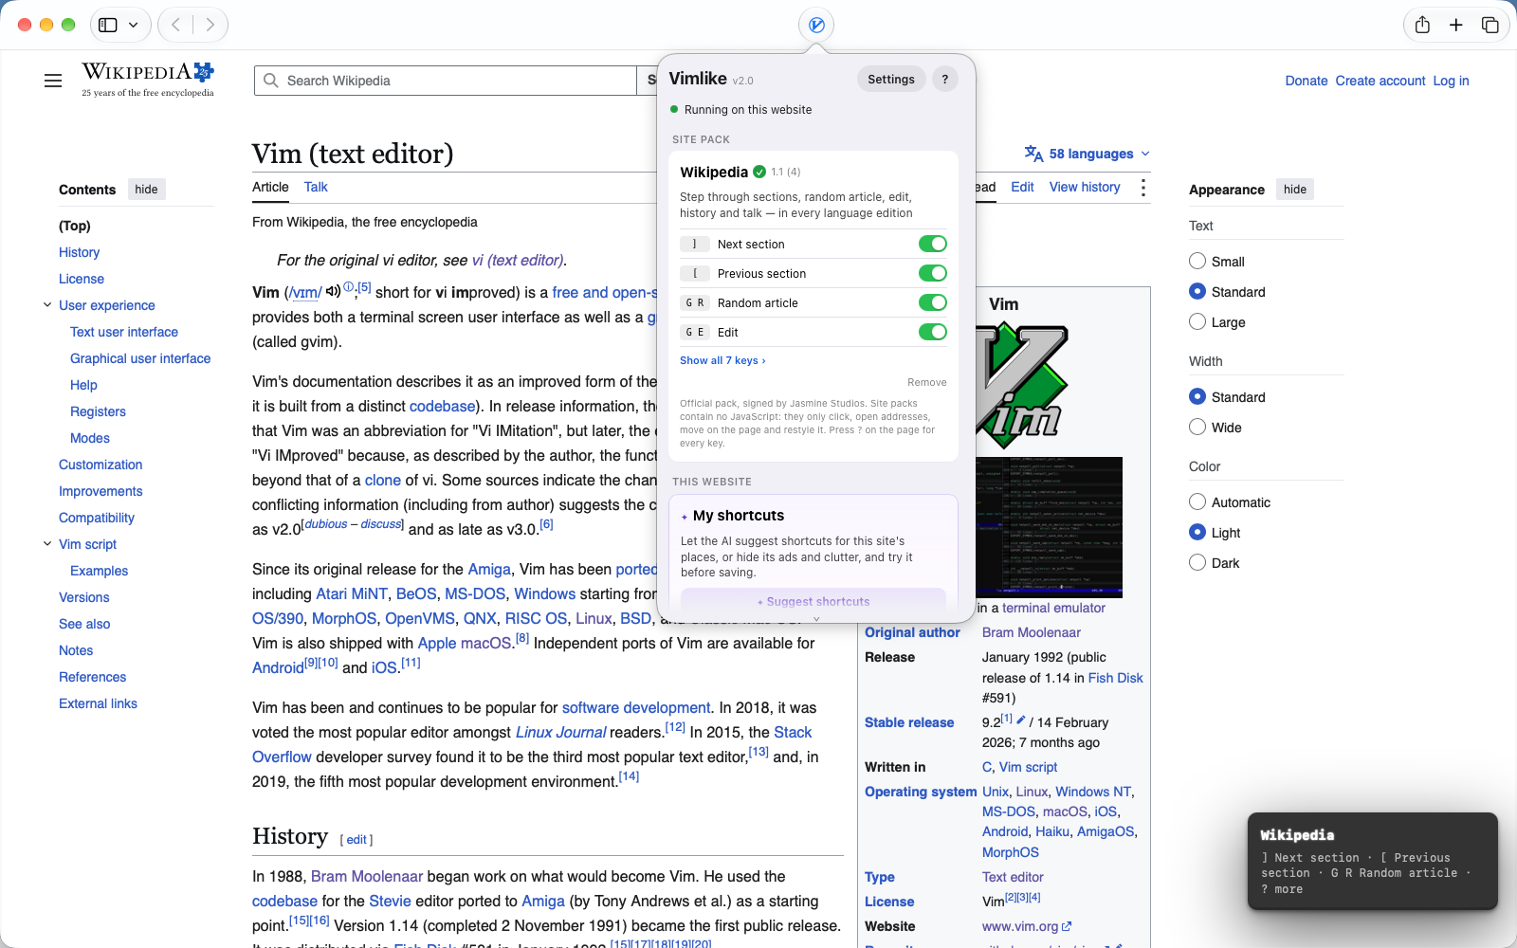Open the Vimlike extension toolbar icon
Screen dimensions: 1517x948
816,25
